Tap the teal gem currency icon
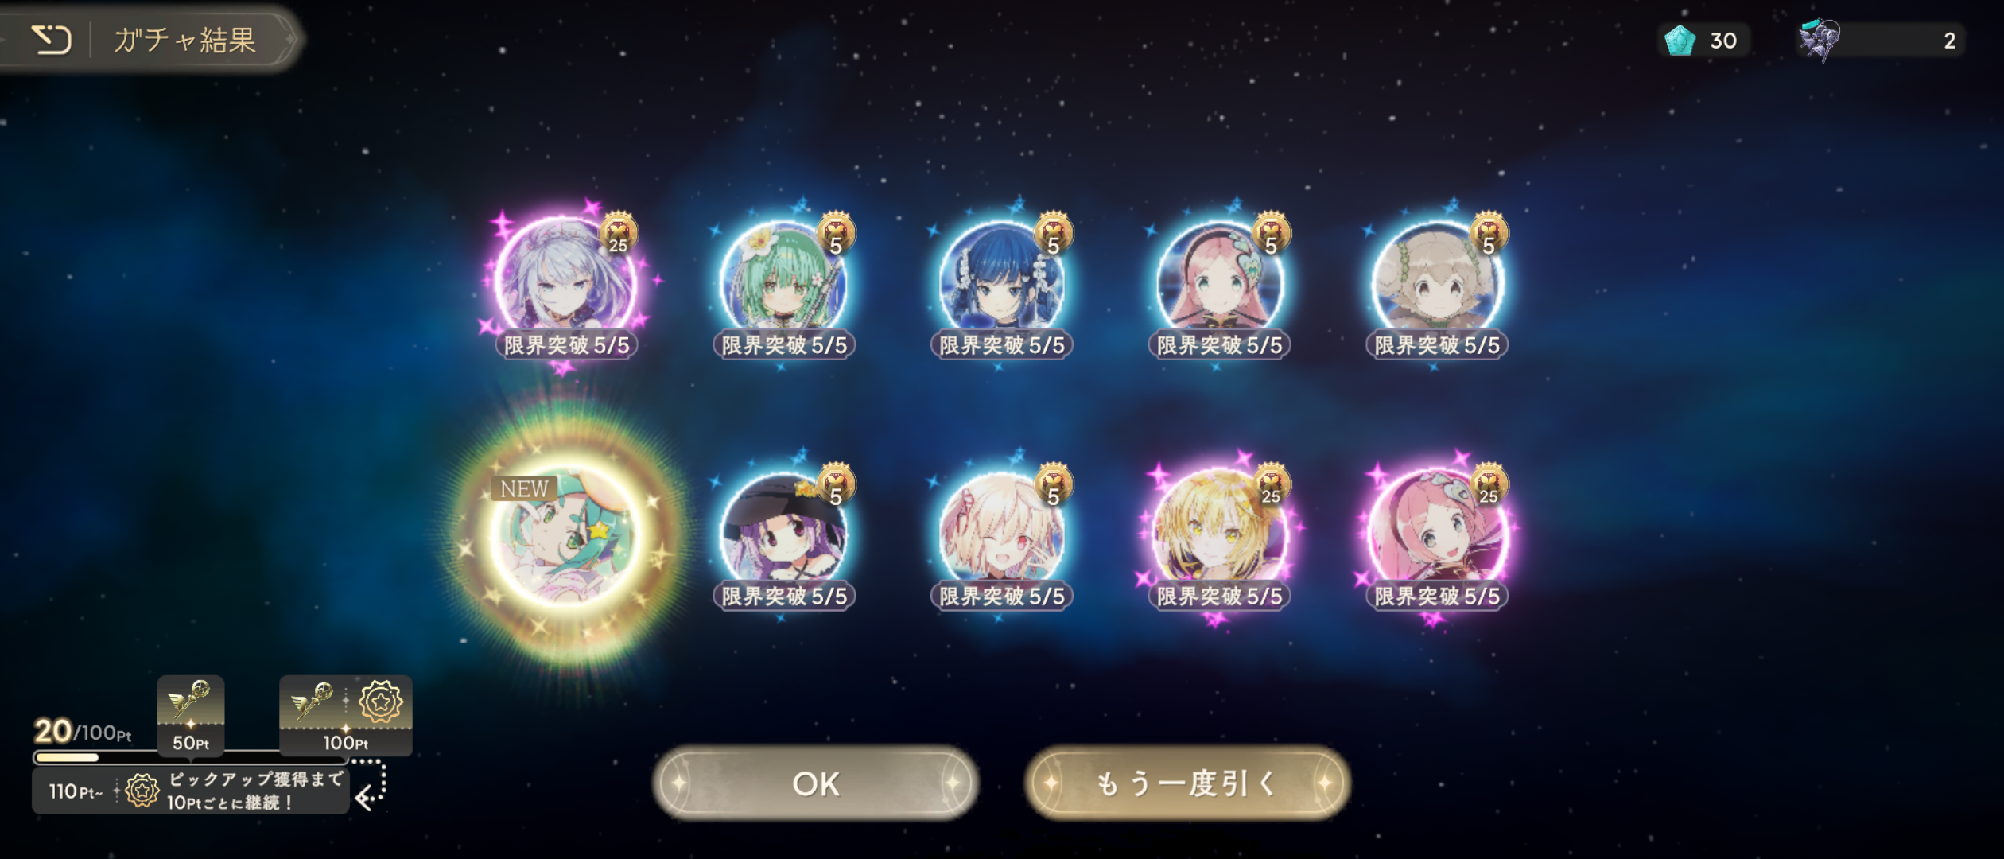Image resolution: width=2004 pixels, height=859 pixels. tap(1680, 40)
